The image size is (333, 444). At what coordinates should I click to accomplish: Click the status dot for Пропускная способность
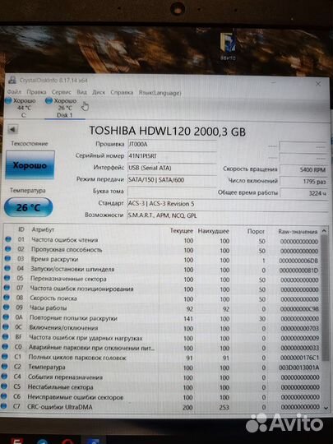pos(8,249)
